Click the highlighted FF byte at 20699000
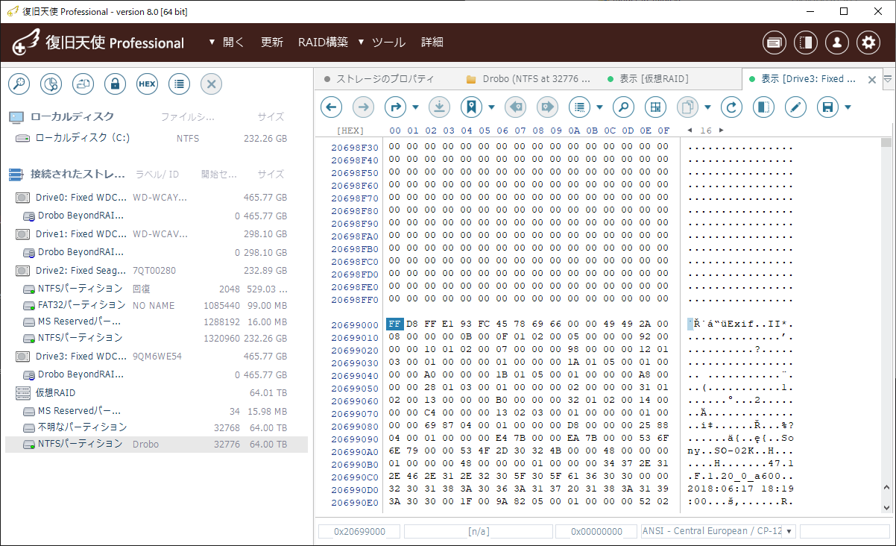 tap(394, 324)
